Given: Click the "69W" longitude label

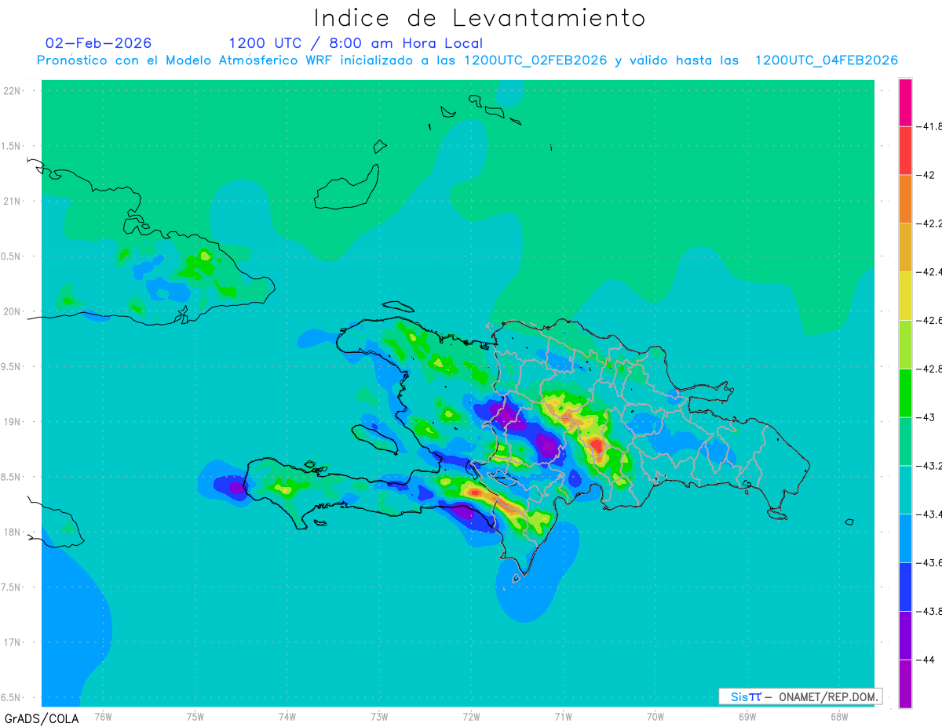Looking at the screenshot, I should 747,715.
